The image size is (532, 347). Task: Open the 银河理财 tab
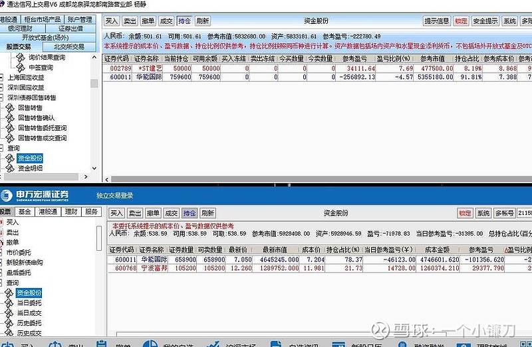tap(22, 29)
